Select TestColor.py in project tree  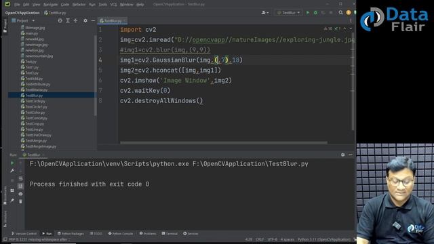tap(35, 113)
